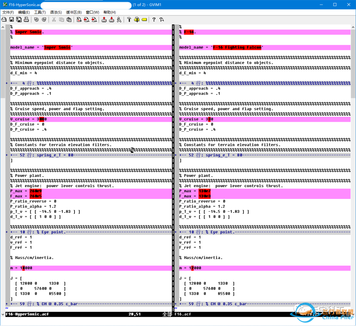The height and width of the screenshot is (326, 356).
Task: Undo the last change via toolbar
Action: click(x=36, y=20)
